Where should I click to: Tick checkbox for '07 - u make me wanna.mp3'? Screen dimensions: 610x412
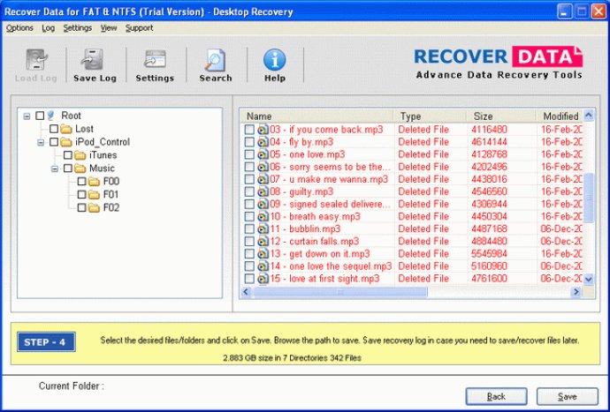click(x=249, y=179)
